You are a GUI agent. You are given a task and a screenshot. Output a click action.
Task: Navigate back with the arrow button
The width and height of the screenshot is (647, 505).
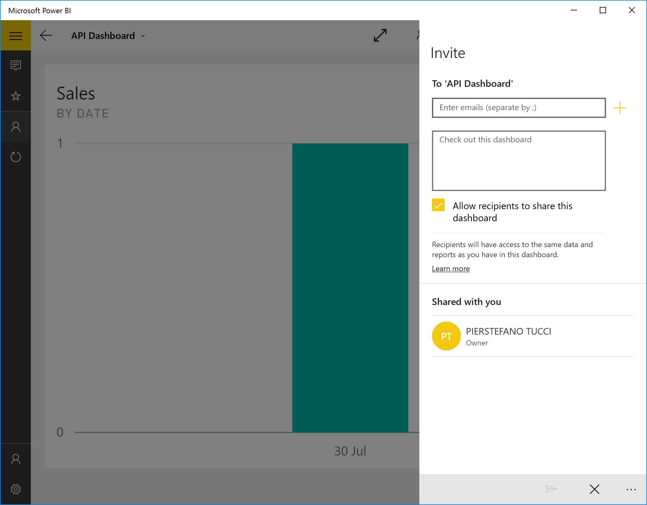tap(46, 35)
